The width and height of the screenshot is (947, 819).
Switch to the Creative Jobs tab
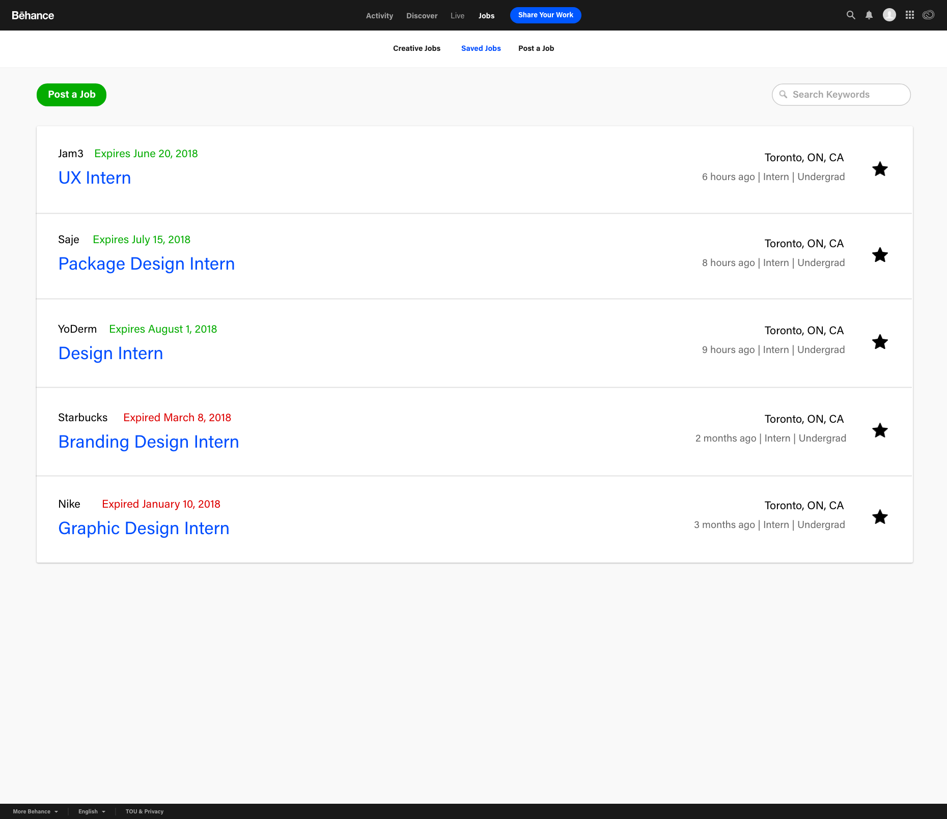point(416,48)
